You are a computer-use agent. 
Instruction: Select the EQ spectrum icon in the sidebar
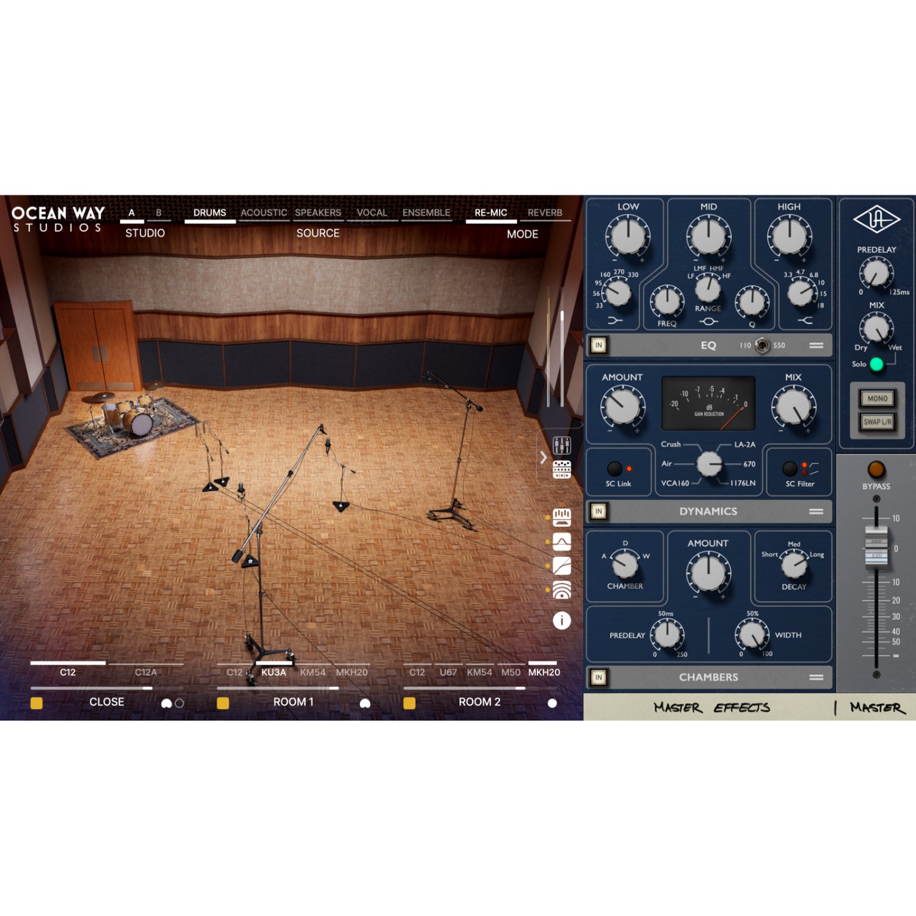562,517
